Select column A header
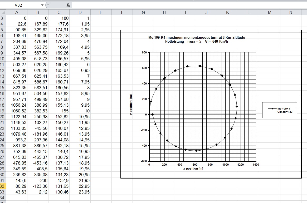 tap(17, 13)
